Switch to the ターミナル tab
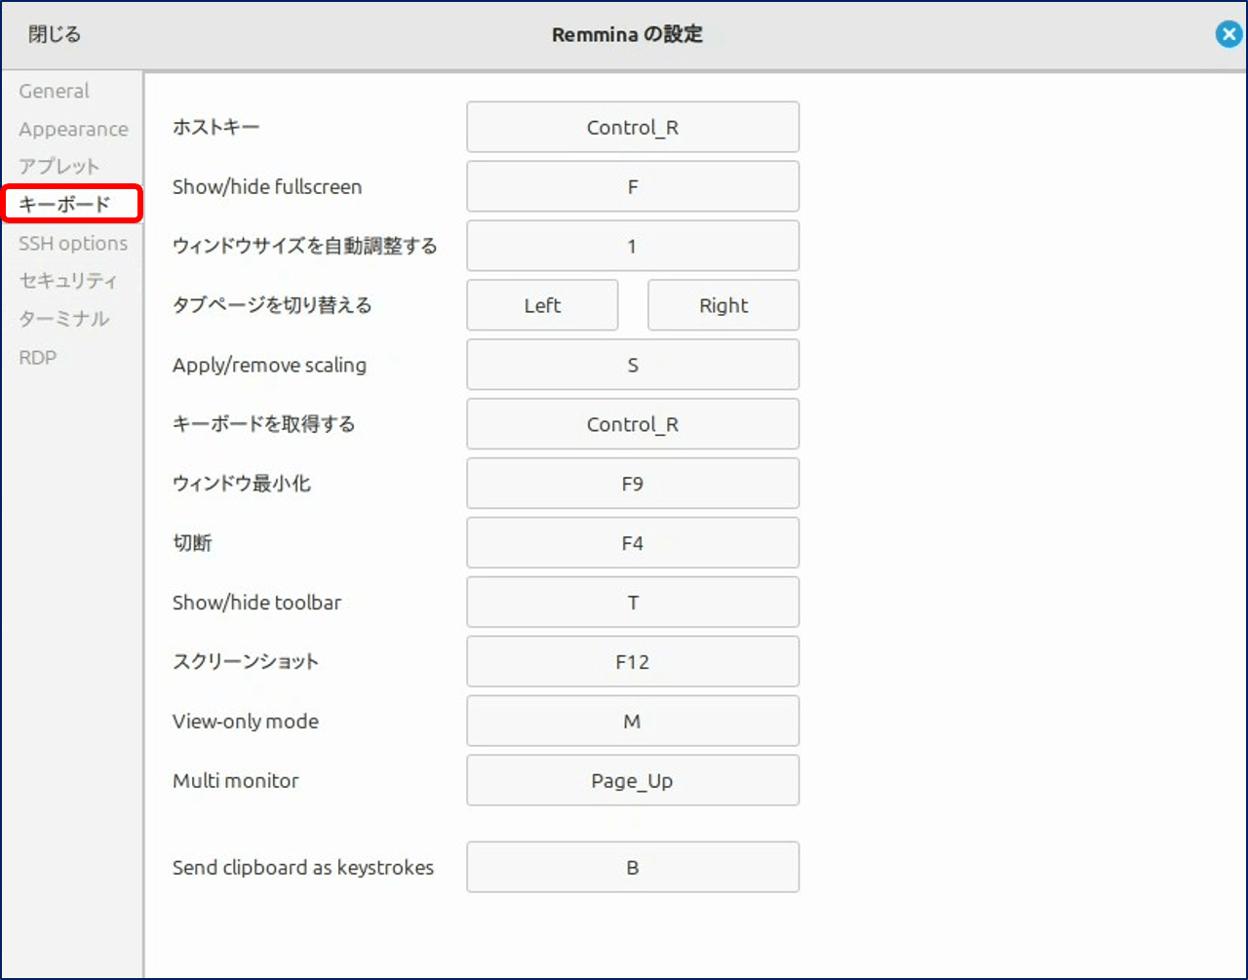 (x=64, y=319)
